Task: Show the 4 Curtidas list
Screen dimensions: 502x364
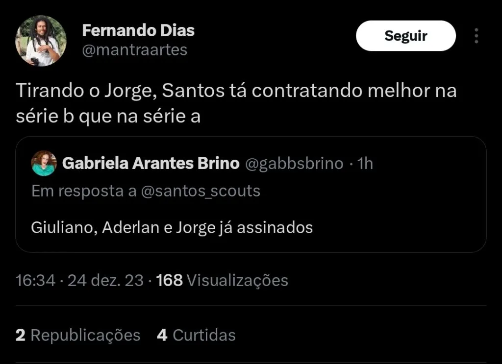Action: coord(196,335)
